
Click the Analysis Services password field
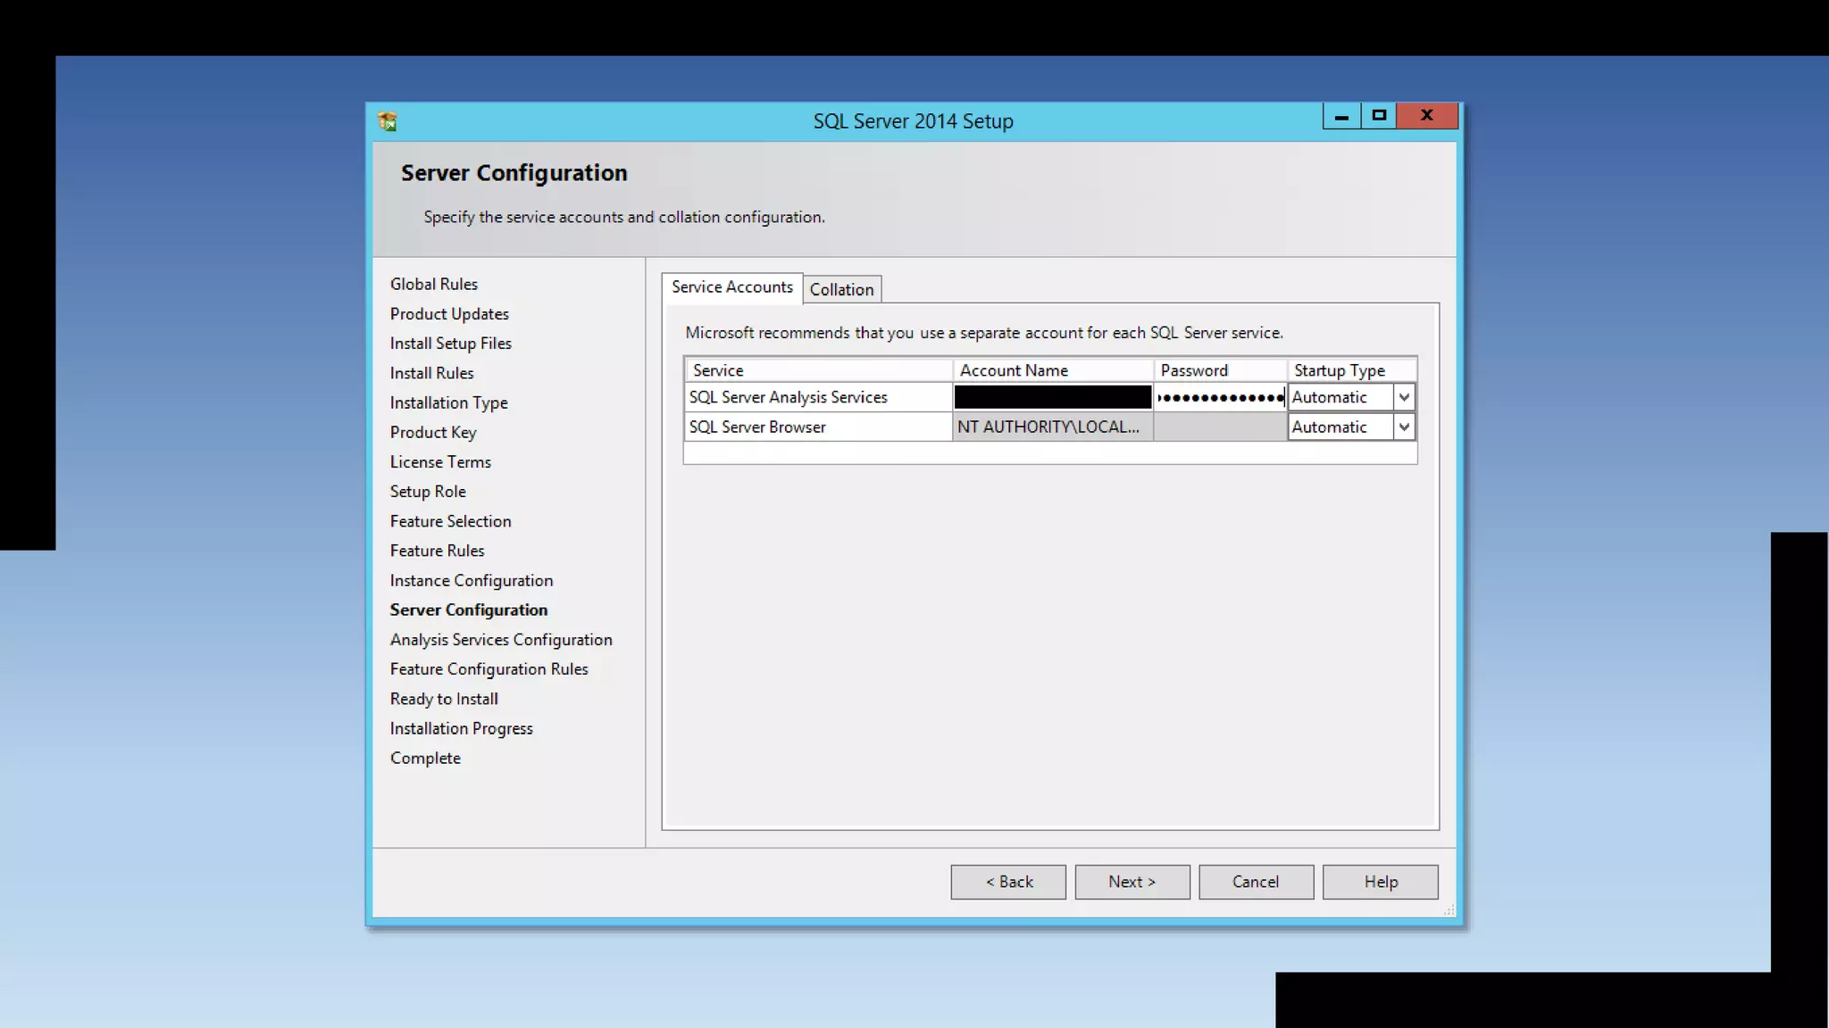point(1220,397)
